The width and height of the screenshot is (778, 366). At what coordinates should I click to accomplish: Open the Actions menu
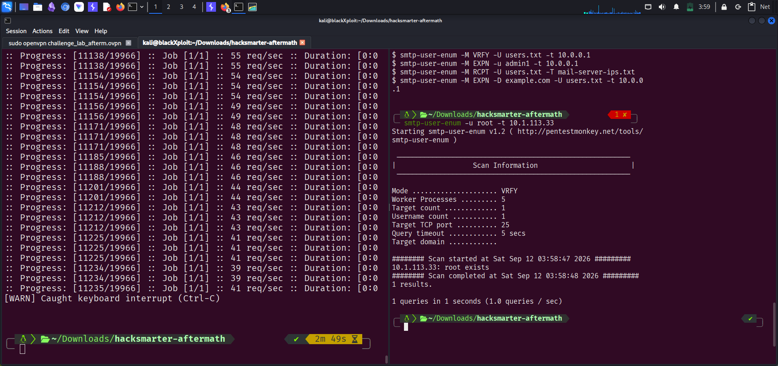[x=43, y=31]
